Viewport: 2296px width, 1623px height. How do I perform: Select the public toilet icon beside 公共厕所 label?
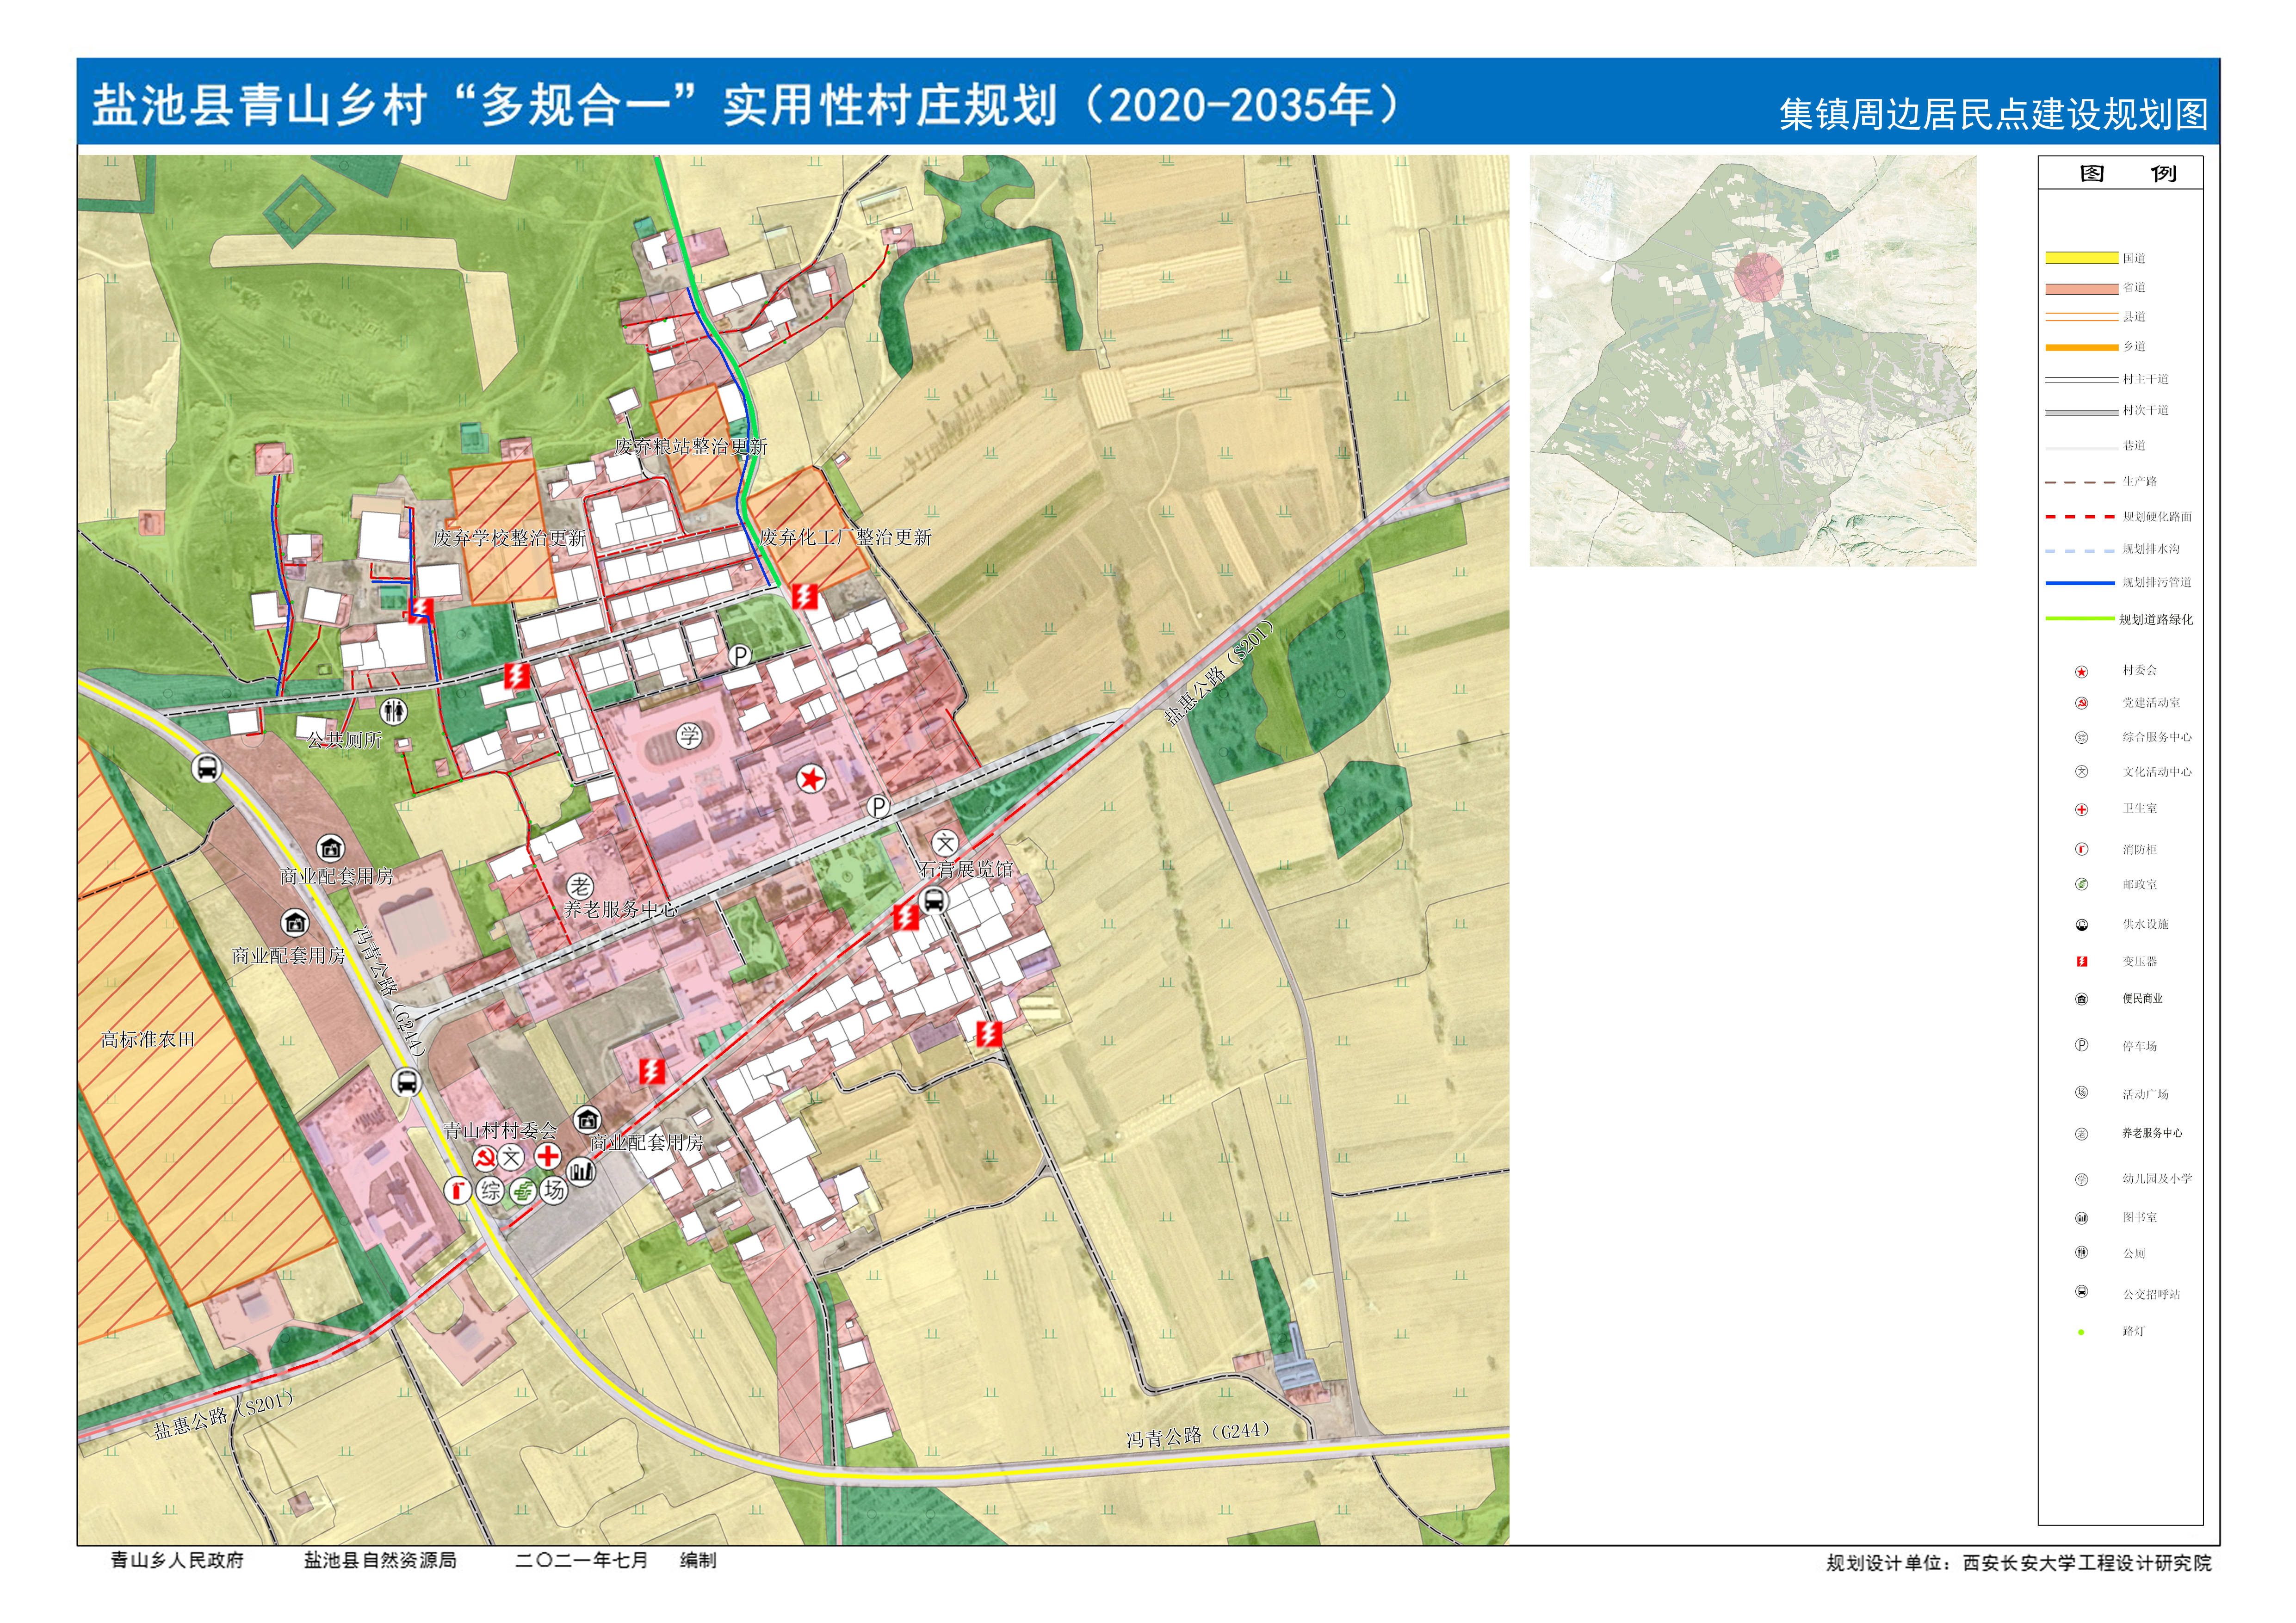coord(394,711)
